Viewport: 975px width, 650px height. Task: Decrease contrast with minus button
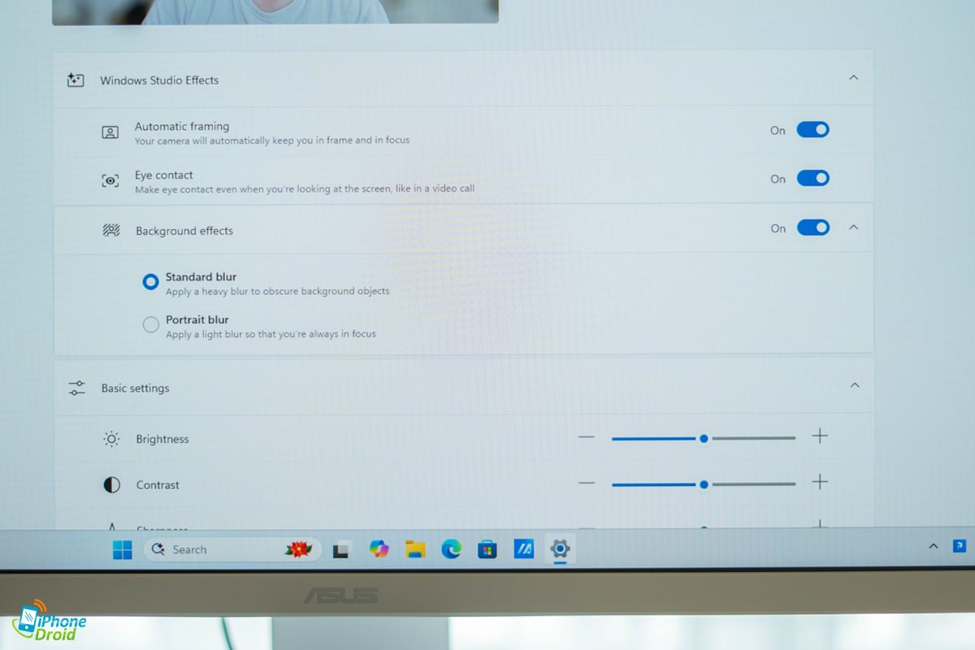point(587,483)
